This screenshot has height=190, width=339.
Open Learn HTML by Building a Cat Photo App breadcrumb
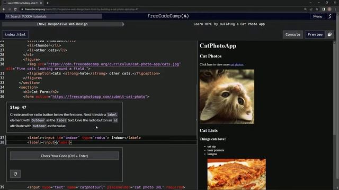pos(229,24)
